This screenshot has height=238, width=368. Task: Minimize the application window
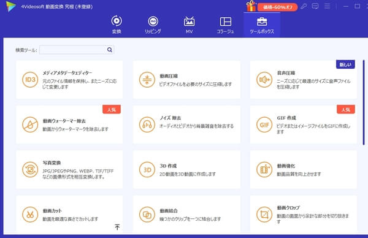(x=346, y=6)
